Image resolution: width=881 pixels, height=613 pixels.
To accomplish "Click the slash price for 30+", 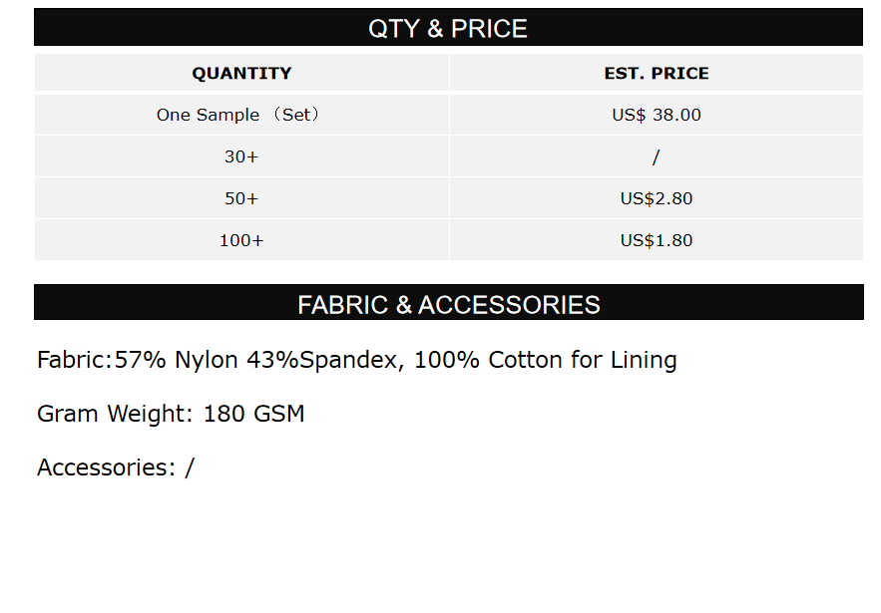I will point(656,156).
